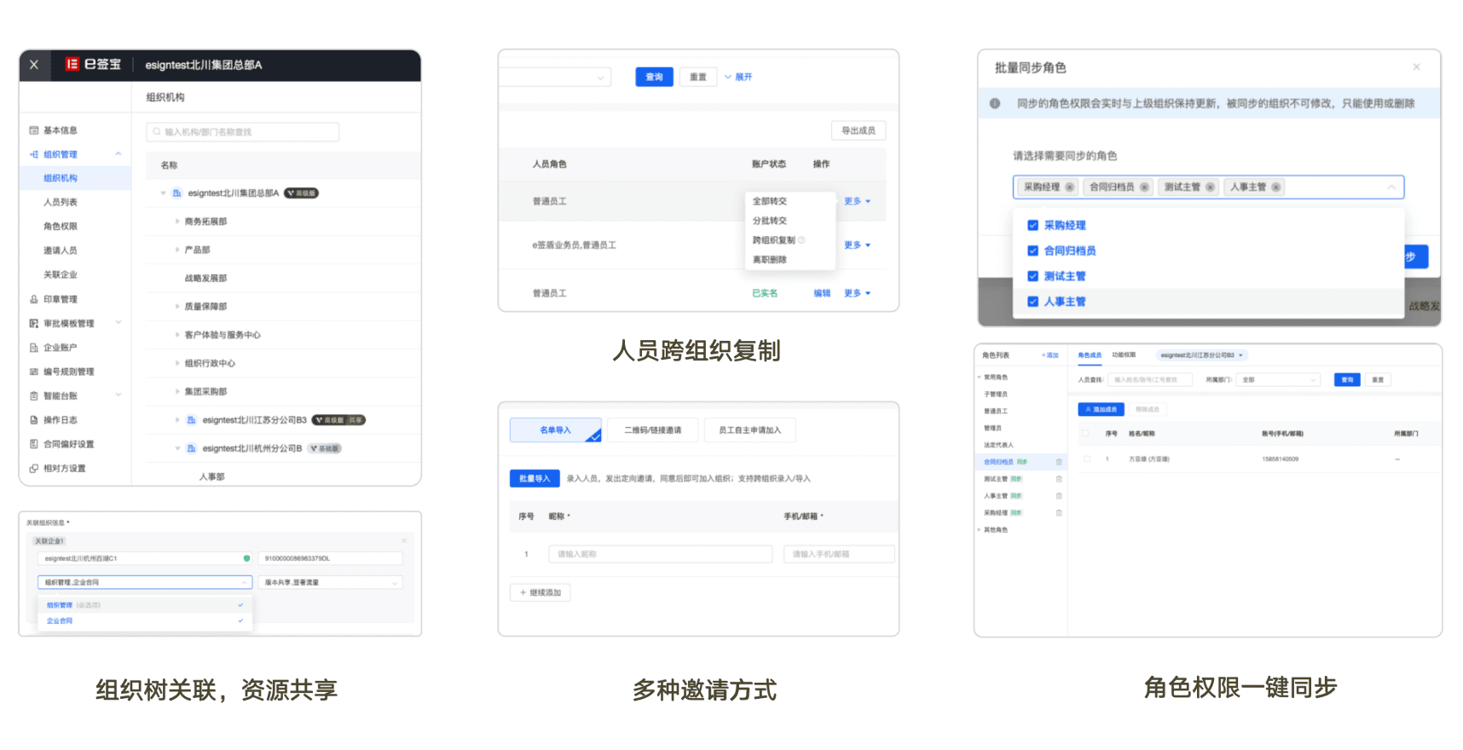Click the info icon in the sync notice banner
The width and height of the screenshot is (1463, 750).
pyautogui.click(x=995, y=104)
